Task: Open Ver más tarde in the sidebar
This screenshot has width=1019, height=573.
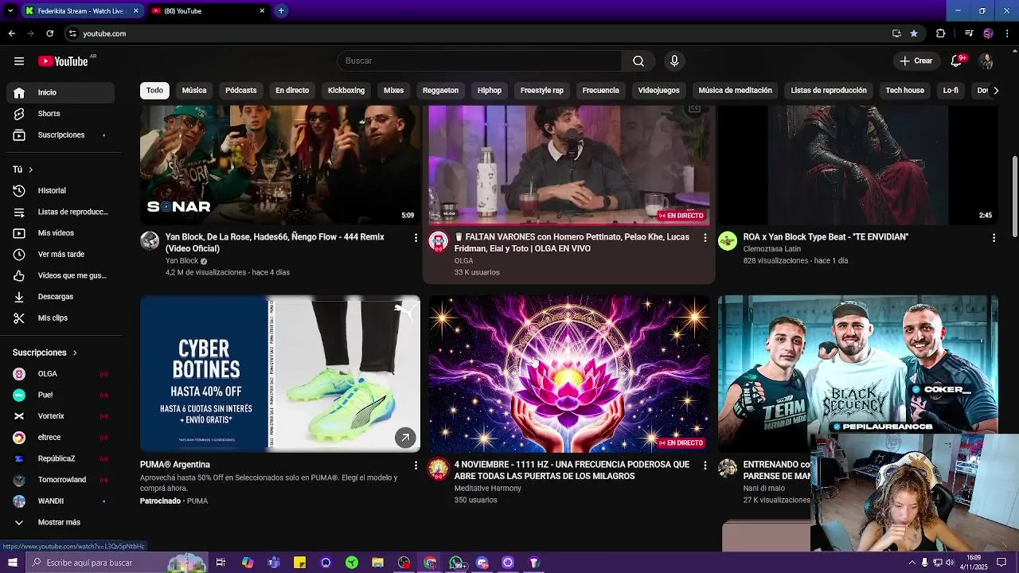Action: [60, 255]
